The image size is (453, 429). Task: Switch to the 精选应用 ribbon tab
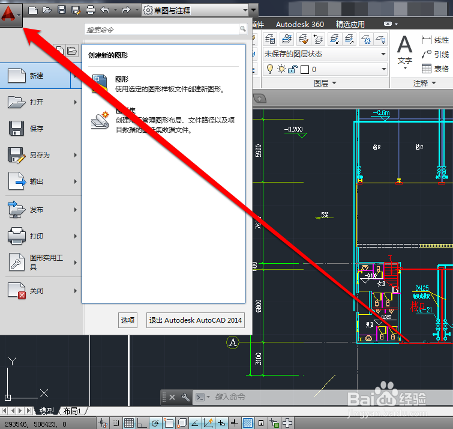click(x=350, y=24)
